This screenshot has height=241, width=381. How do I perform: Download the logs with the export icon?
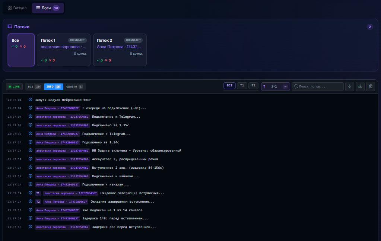pos(360,86)
